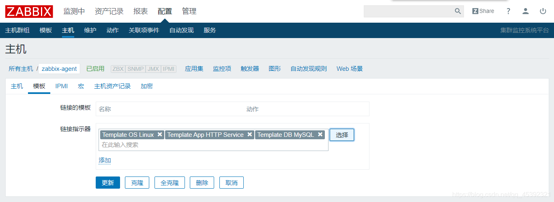Image resolution: width=554 pixels, height=202 pixels.
Task: Remove Template App HTTP Service tag
Action: coord(250,134)
